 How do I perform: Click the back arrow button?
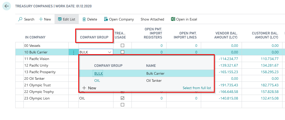click(x=7, y=6)
